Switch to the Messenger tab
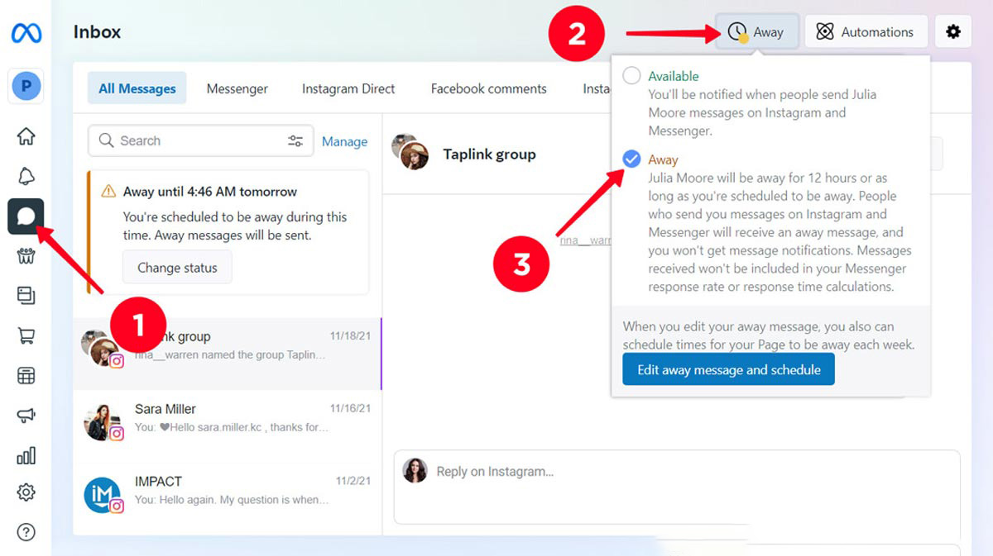The width and height of the screenshot is (993, 556). click(x=237, y=88)
